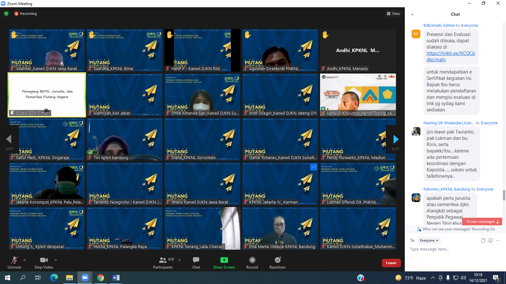Go to next page of video gallery

pyautogui.click(x=396, y=139)
